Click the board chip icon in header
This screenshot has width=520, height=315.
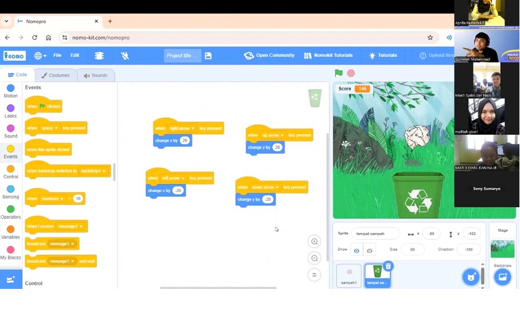tap(99, 56)
